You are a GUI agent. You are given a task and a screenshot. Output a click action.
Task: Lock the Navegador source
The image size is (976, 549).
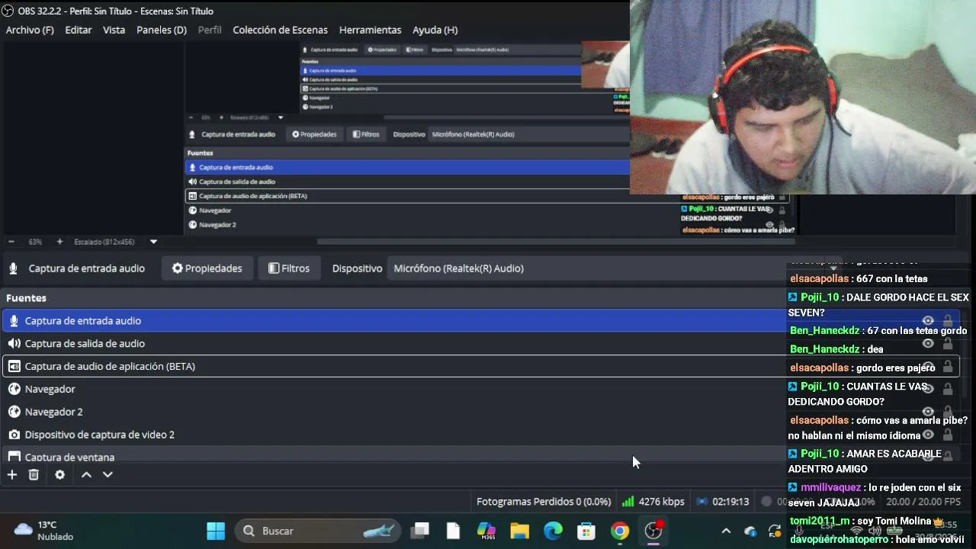[948, 389]
